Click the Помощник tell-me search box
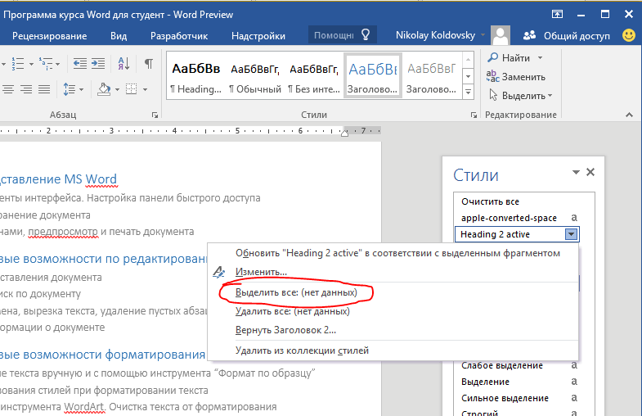Screen dimensions: 642x416 (342, 35)
